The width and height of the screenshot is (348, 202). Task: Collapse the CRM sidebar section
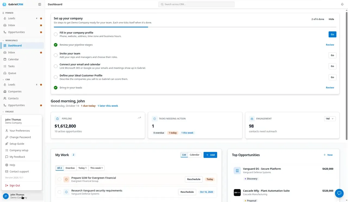(6, 79)
